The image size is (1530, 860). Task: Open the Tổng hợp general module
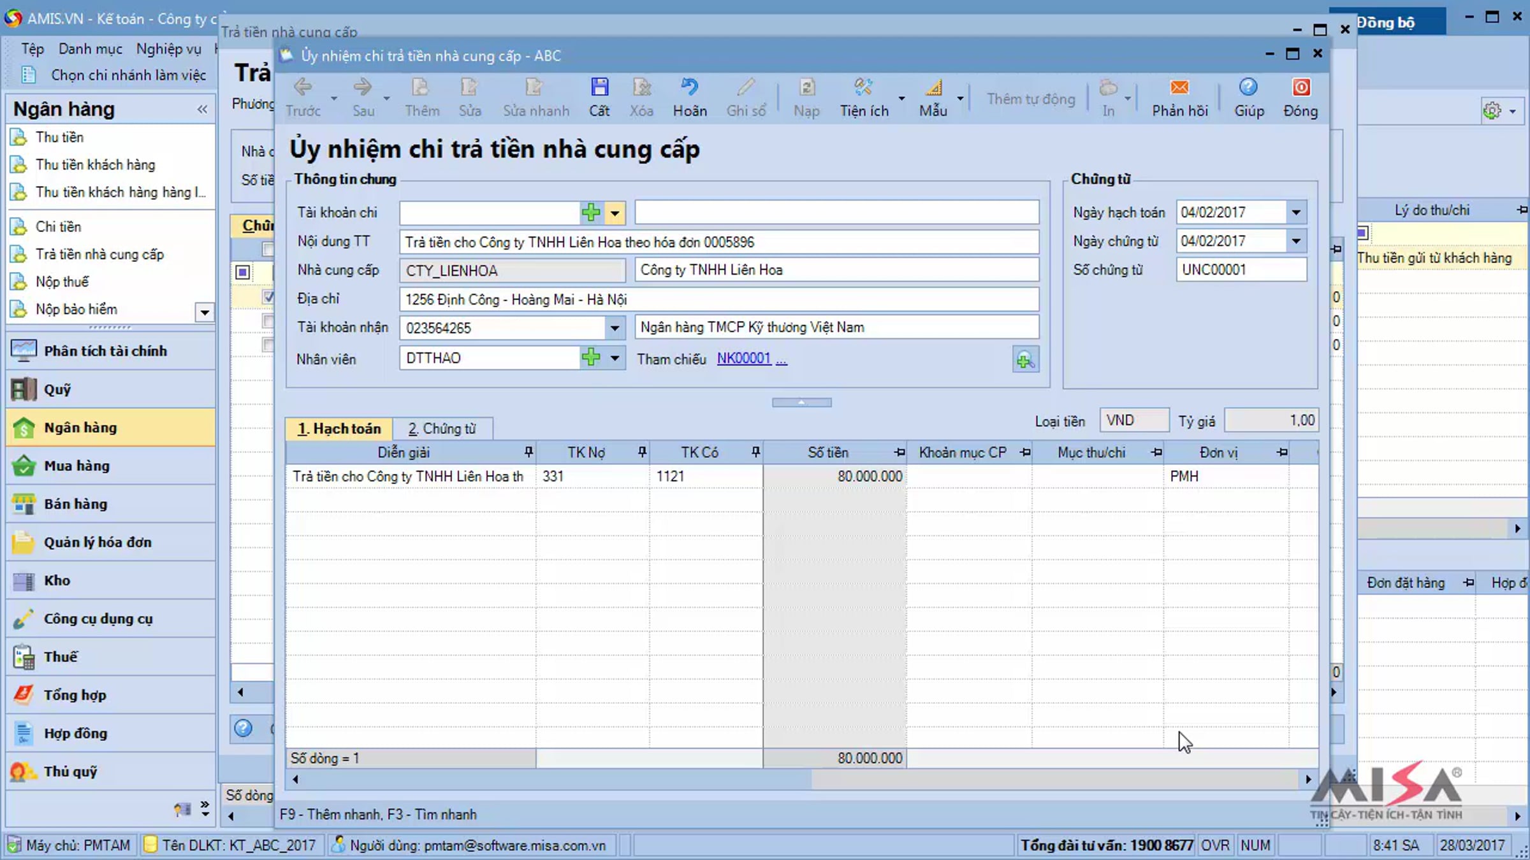tap(110, 695)
